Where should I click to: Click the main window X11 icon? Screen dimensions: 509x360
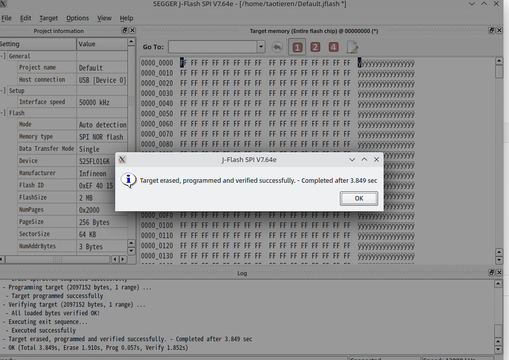[3, 4]
